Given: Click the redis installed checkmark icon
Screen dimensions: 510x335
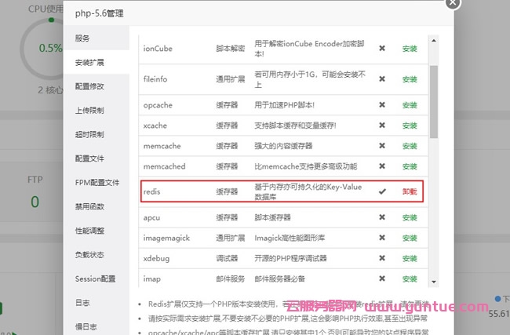Looking at the screenshot, I should pyautogui.click(x=382, y=191).
